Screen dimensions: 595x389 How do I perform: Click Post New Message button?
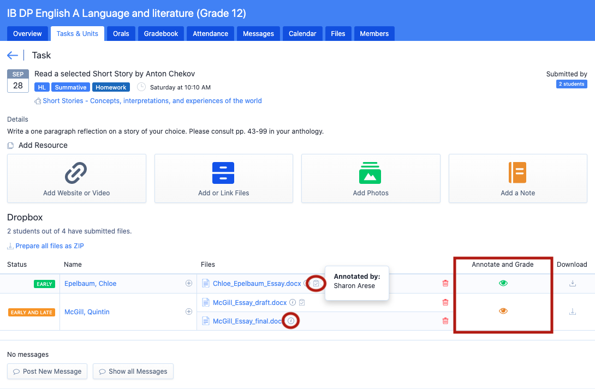pos(47,372)
